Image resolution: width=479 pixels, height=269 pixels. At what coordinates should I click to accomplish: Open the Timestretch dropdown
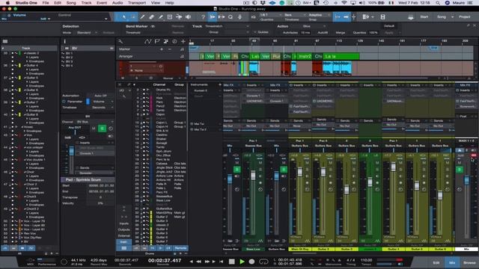tap(227, 26)
